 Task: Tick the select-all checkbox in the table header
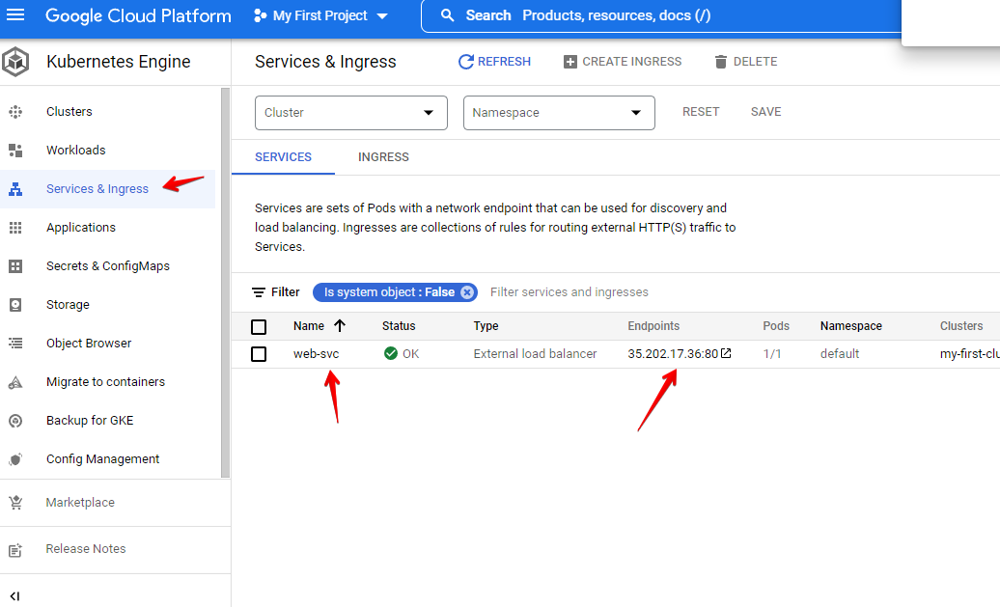(259, 327)
